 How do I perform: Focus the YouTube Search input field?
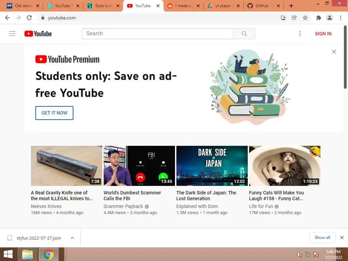pyautogui.click(x=158, y=34)
